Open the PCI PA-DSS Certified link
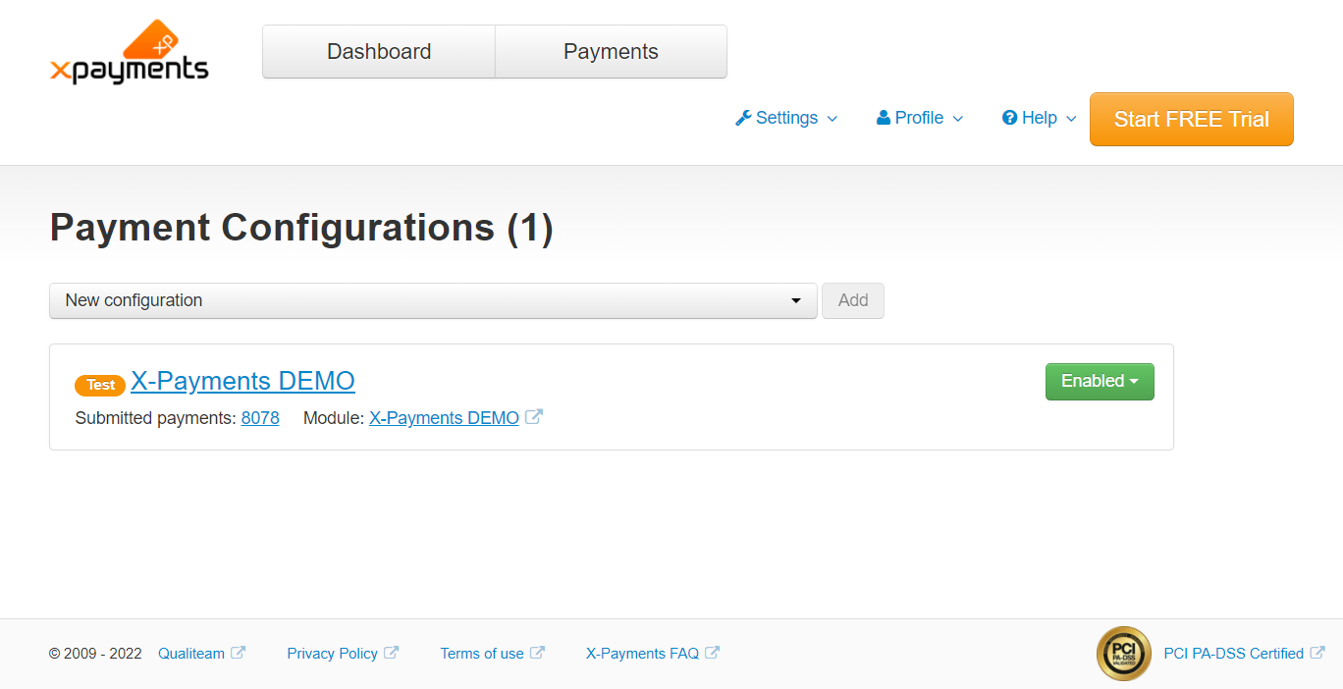Image resolution: width=1343 pixels, height=689 pixels. point(1234,654)
